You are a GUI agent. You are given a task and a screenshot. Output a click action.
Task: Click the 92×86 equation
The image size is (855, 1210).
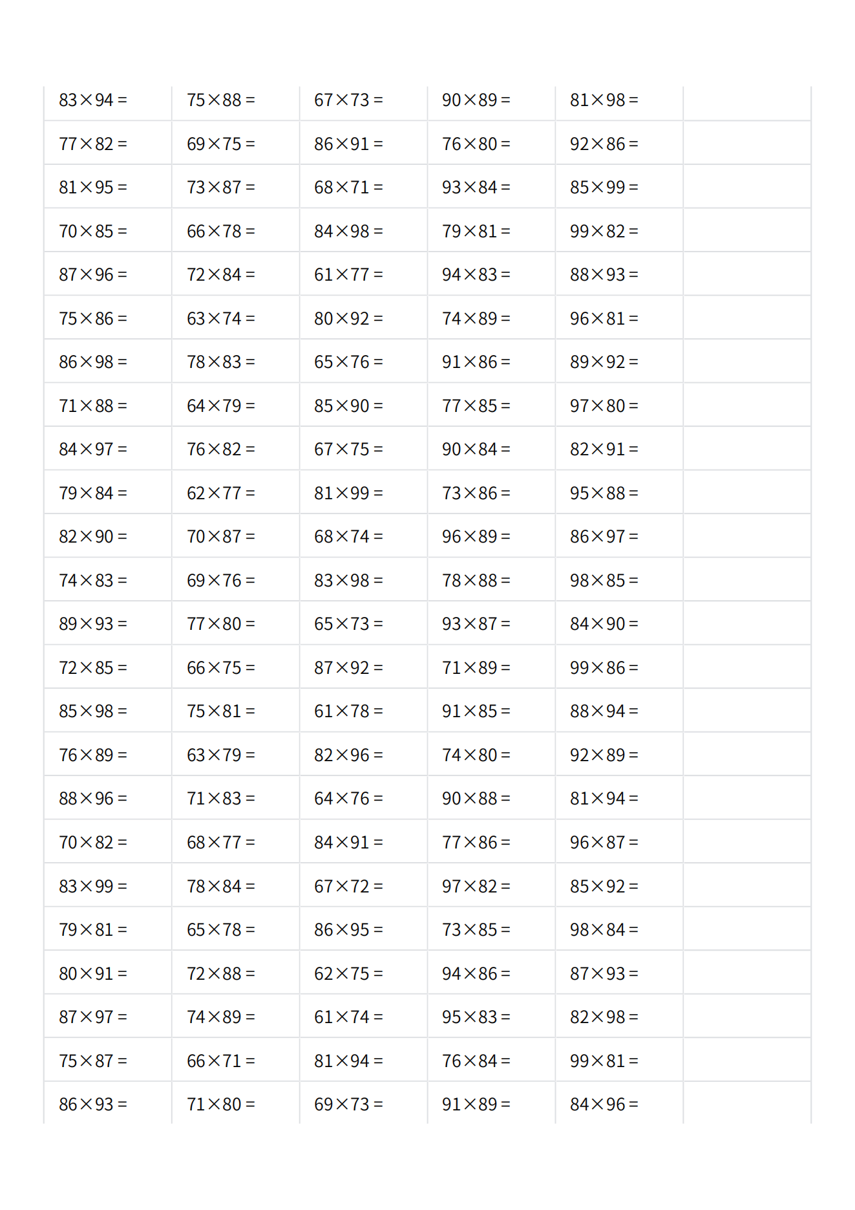604,144
